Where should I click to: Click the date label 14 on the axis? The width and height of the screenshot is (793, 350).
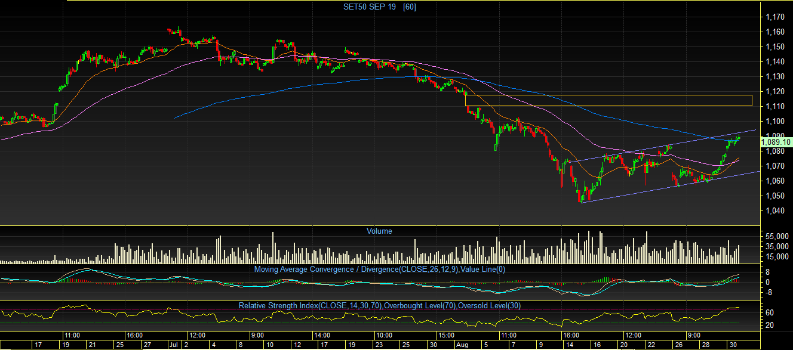pyautogui.click(x=569, y=345)
